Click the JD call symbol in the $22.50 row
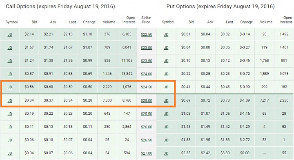 coord(10,35)
